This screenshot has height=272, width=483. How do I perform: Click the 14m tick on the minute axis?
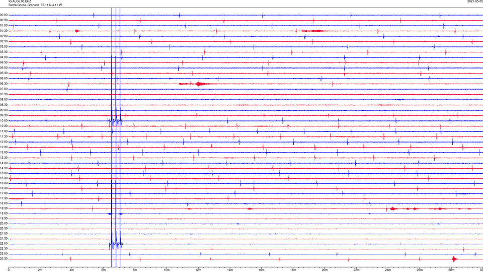coord(230,270)
